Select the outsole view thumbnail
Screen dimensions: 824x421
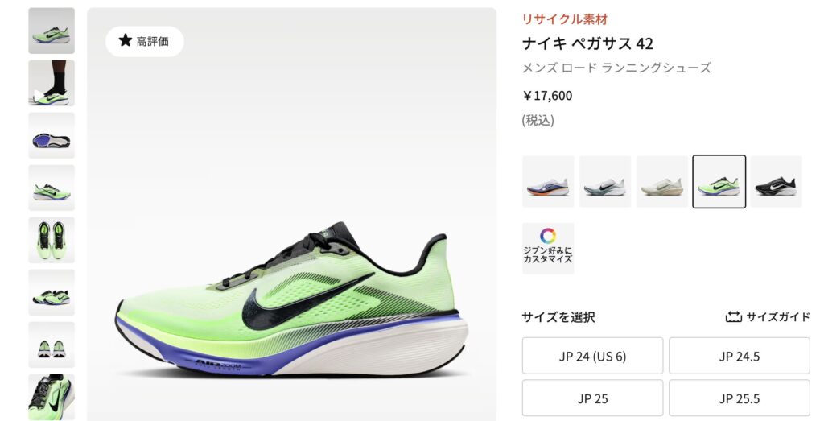[51, 135]
